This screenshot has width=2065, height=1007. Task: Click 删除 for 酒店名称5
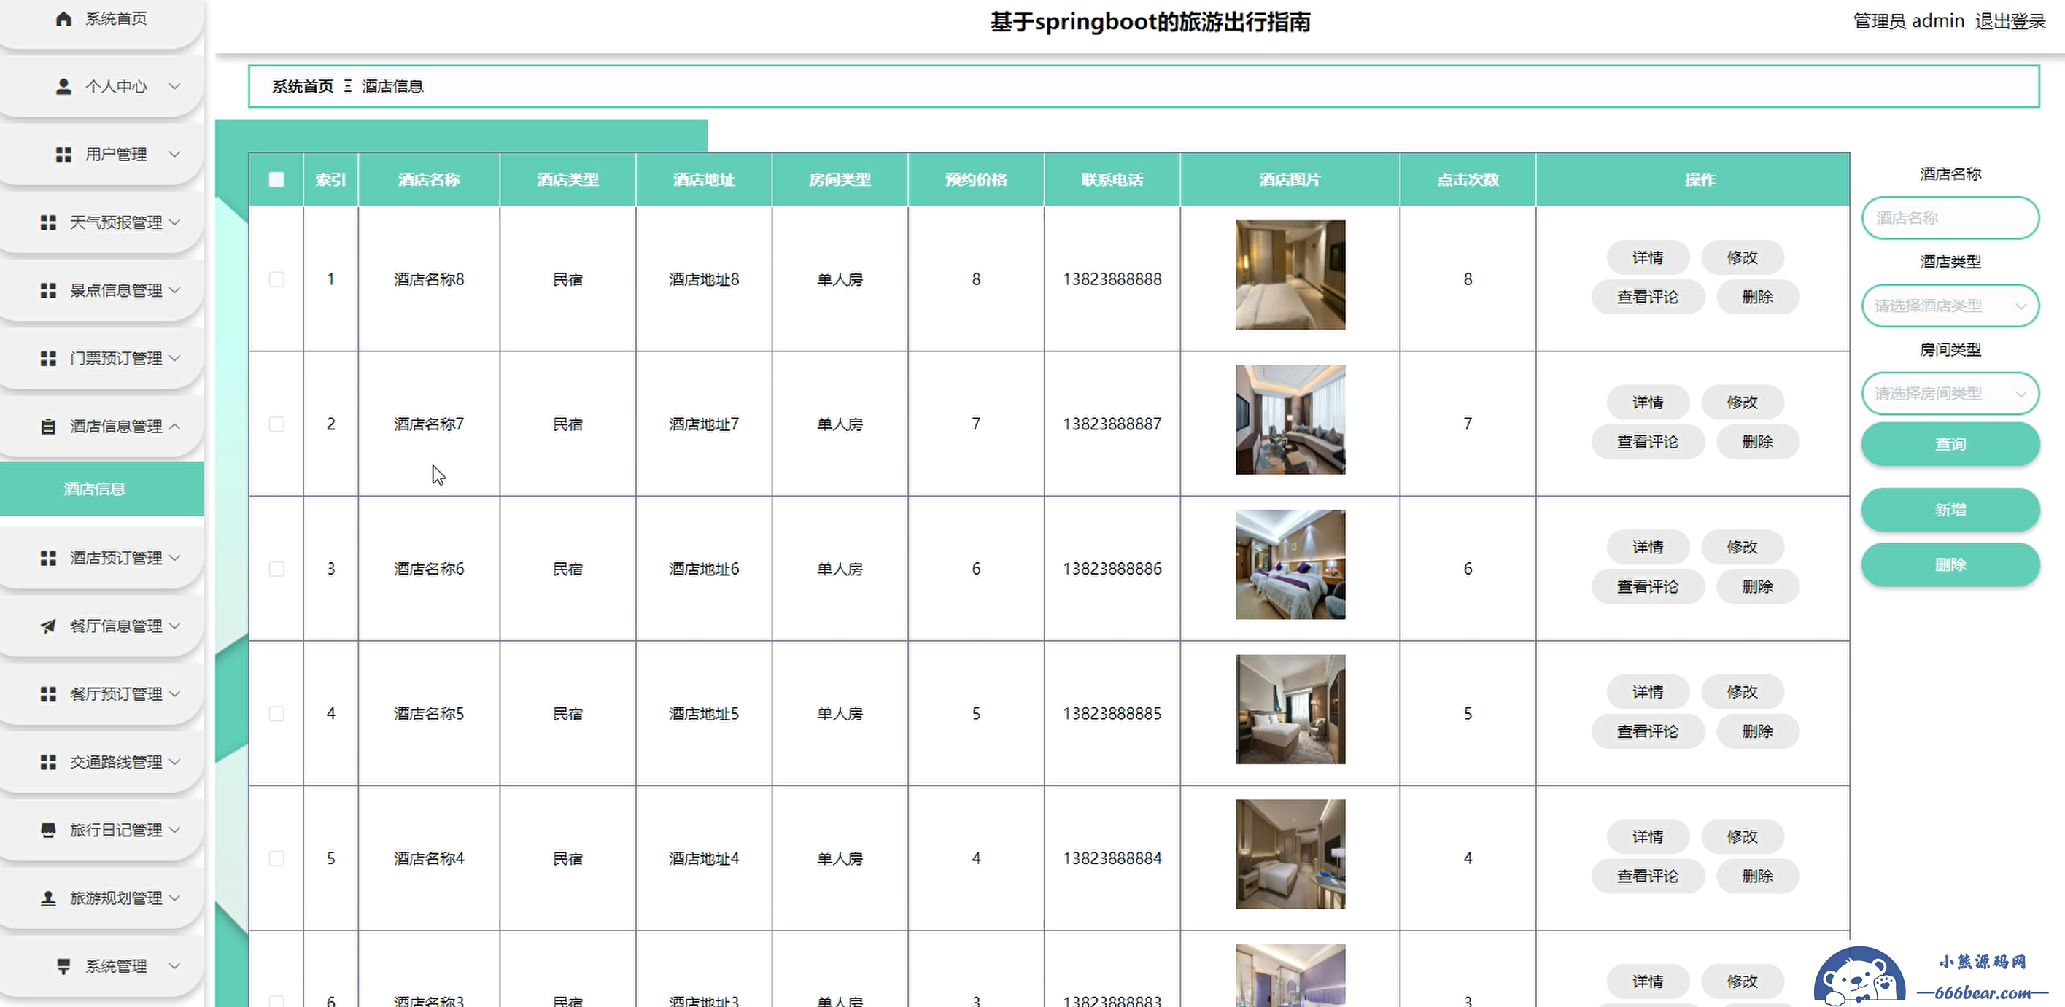(1758, 732)
